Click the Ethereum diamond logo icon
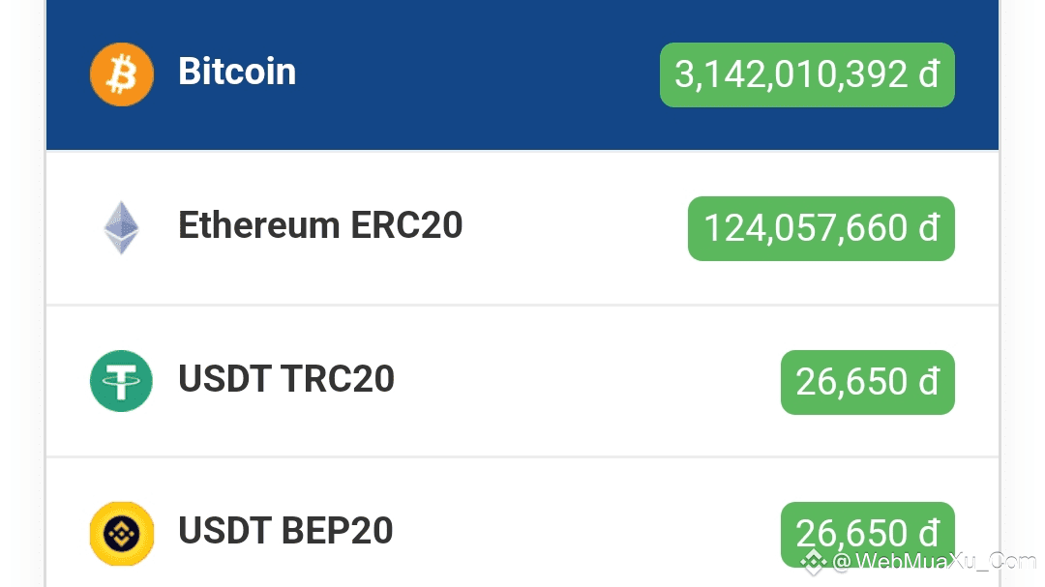The image size is (1045, 587). [121, 227]
